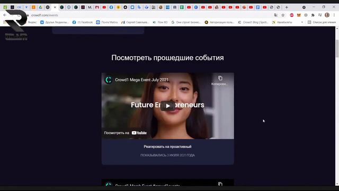Select the date text 'ПОКАЗЫВАЛИСЬ 3 ИЮЛЯ 2021 ГОДА'
The height and width of the screenshot is (191, 339).
167,155
